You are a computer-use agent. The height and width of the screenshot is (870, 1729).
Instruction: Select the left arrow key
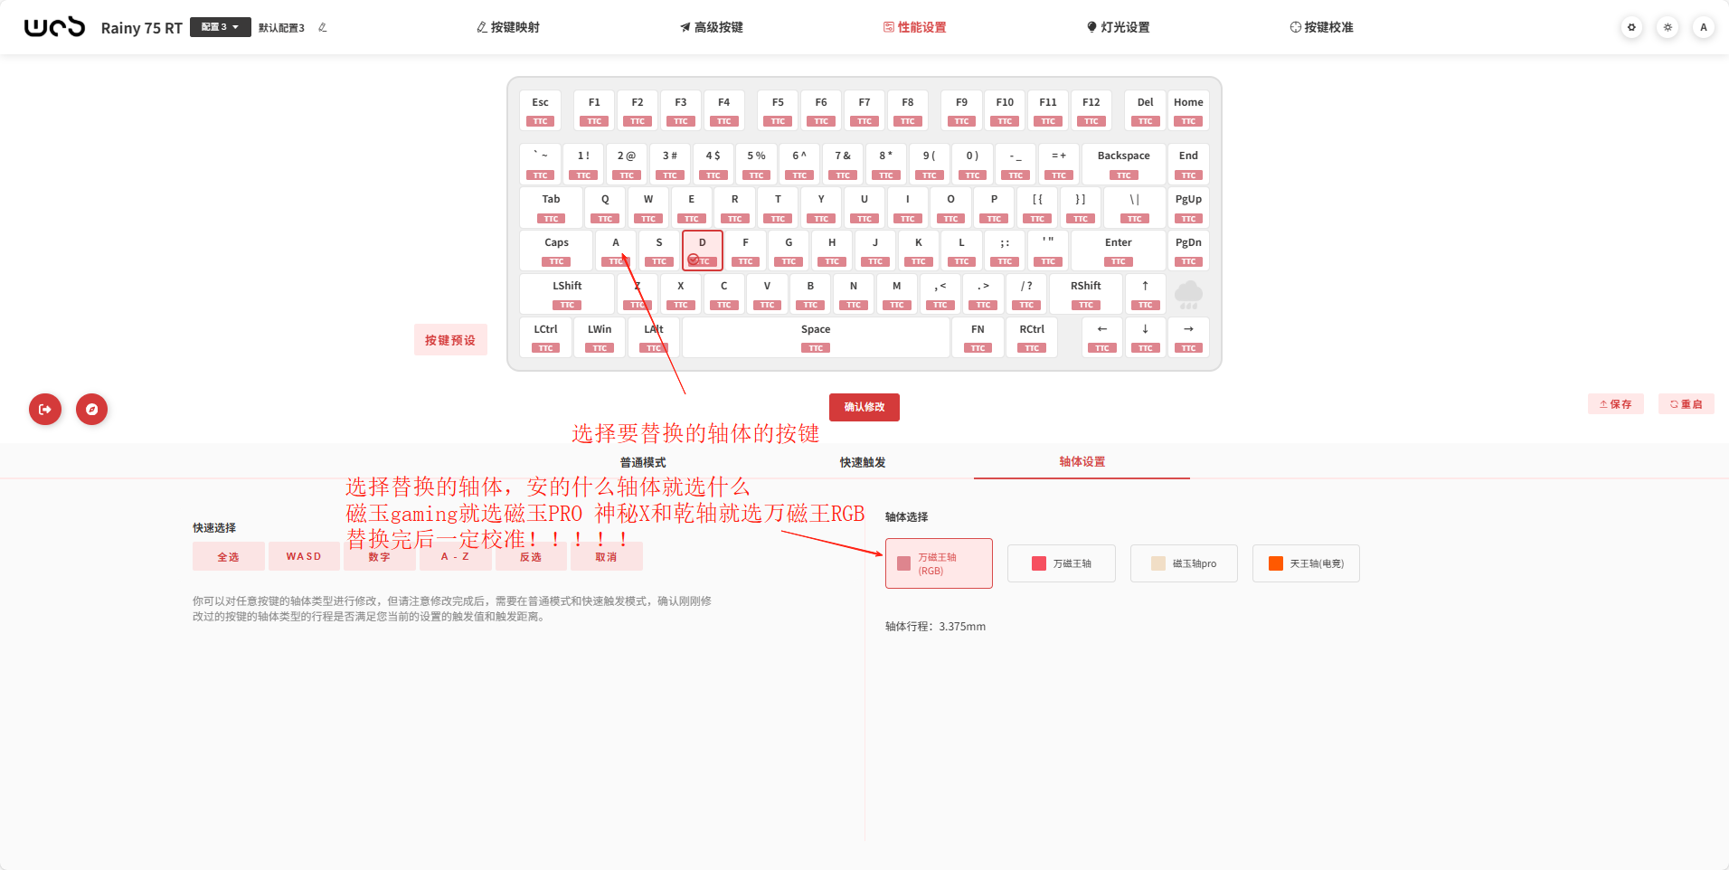coord(1102,337)
